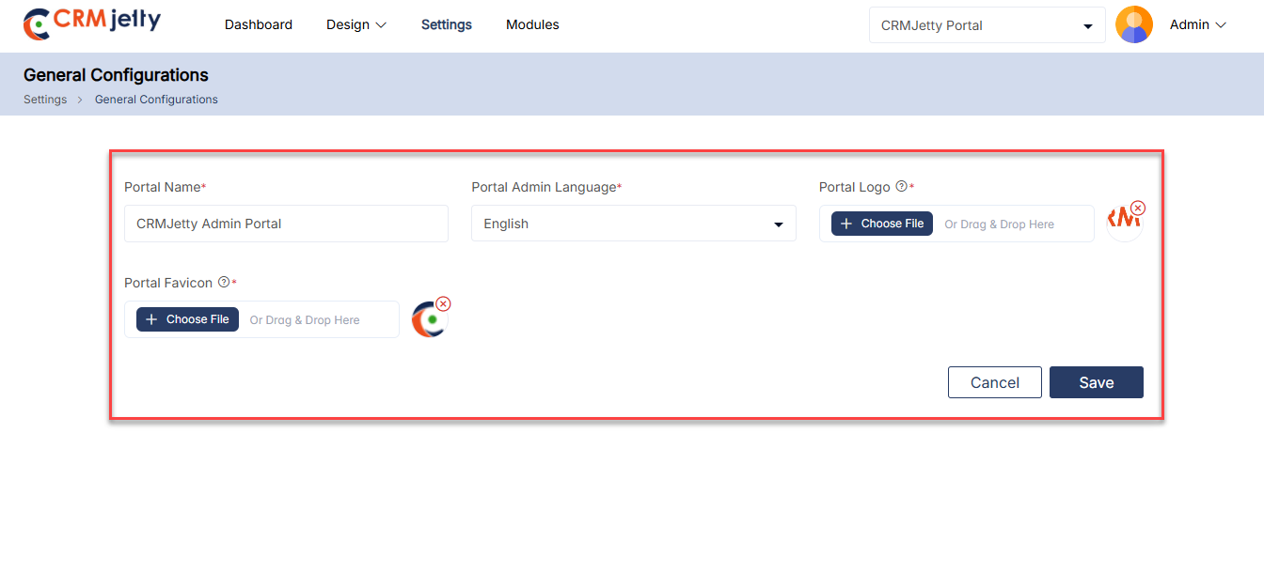Click the uploaded portal logo thumbnail
The image size is (1264, 588).
[x=1122, y=224]
